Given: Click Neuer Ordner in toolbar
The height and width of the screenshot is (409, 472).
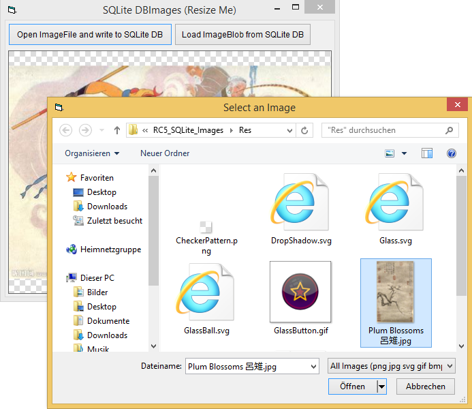Looking at the screenshot, I should coord(165,153).
